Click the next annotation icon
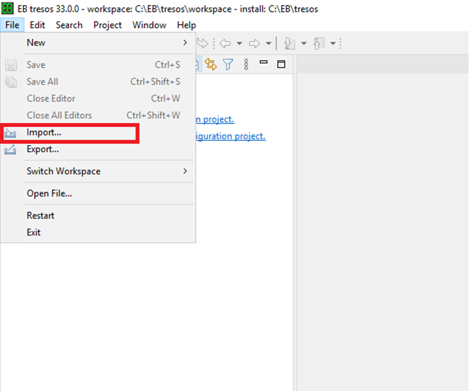 pyautogui.click(x=289, y=44)
